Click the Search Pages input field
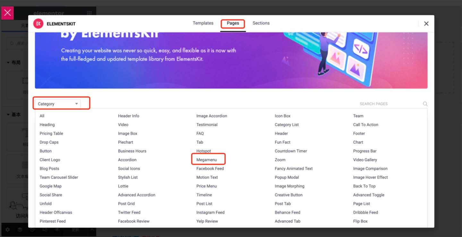The image size is (462, 237). (x=389, y=104)
